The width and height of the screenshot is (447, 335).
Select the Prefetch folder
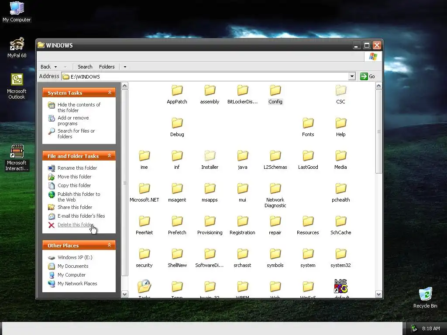point(177,226)
